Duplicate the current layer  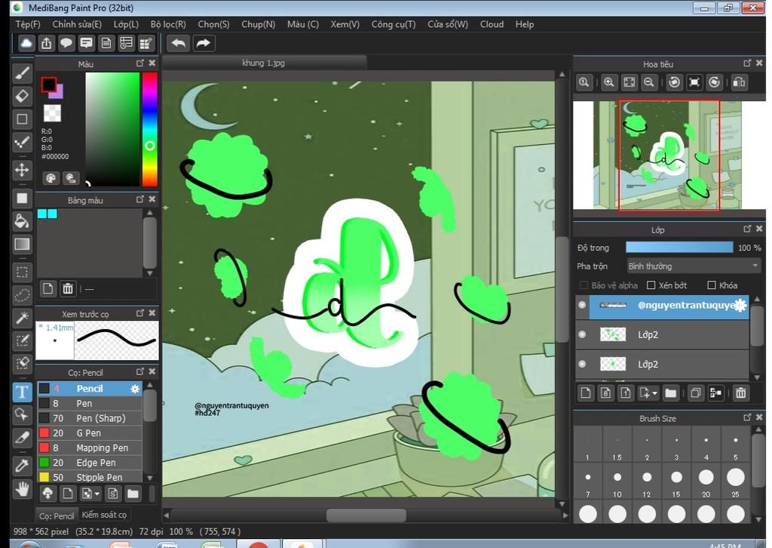click(695, 393)
